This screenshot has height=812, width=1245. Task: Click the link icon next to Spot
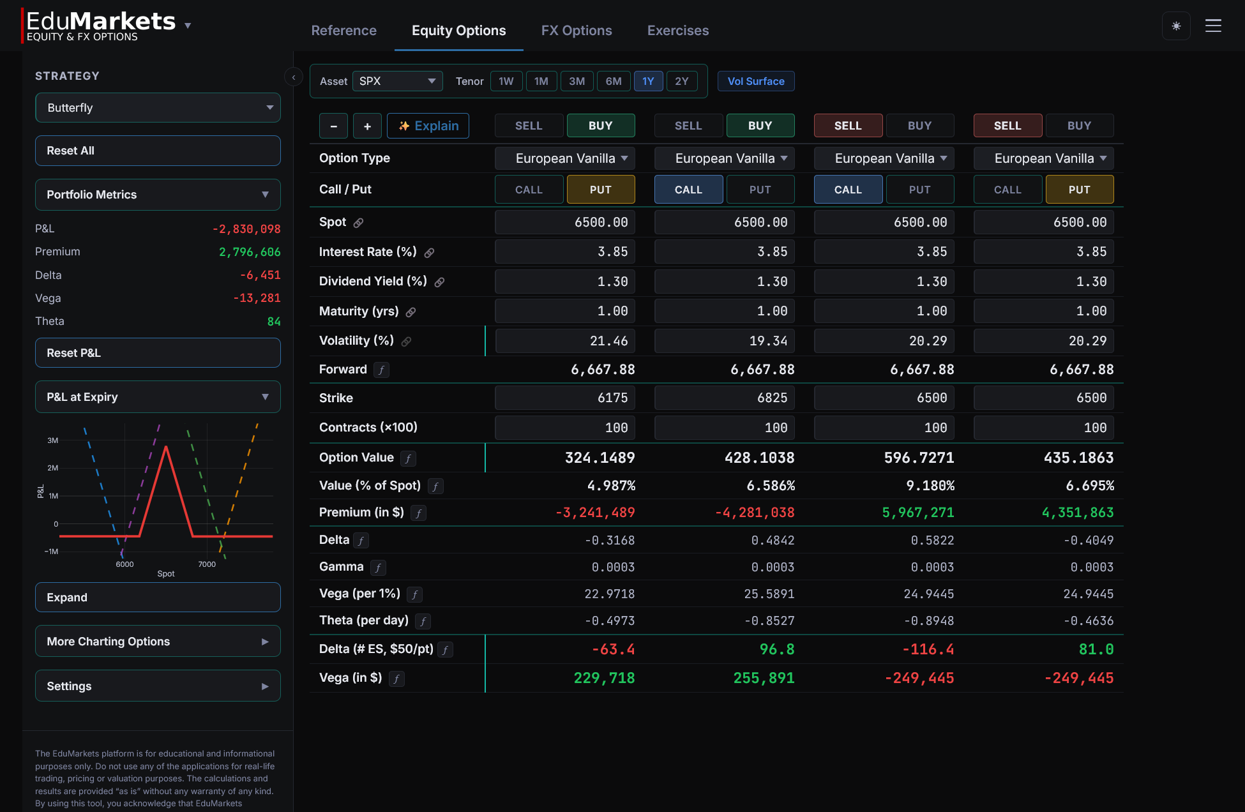(x=359, y=223)
